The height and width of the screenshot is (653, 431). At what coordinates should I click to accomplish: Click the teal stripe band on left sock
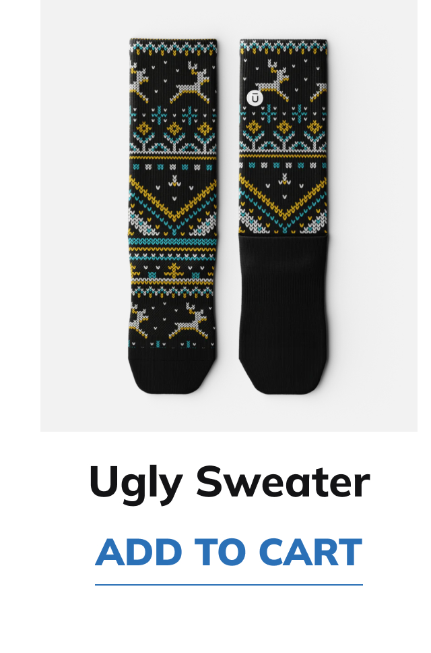173,242
